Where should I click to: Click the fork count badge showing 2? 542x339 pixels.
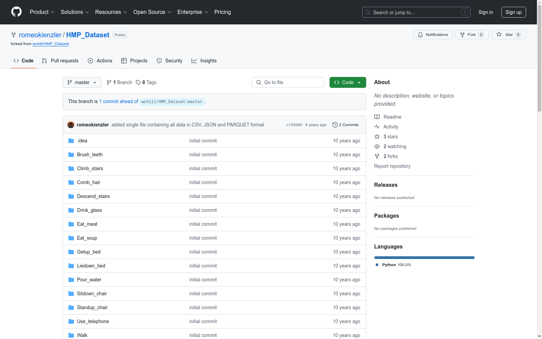pyautogui.click(x=481, y=35)
